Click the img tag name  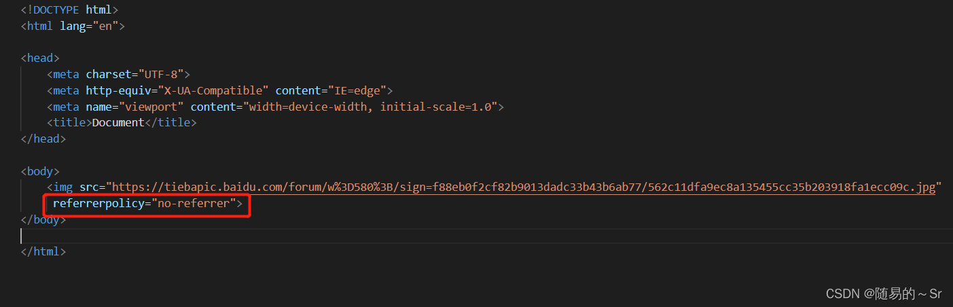[62, 187]
